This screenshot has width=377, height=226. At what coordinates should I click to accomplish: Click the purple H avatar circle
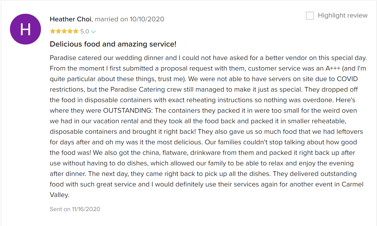click(25, 29)
